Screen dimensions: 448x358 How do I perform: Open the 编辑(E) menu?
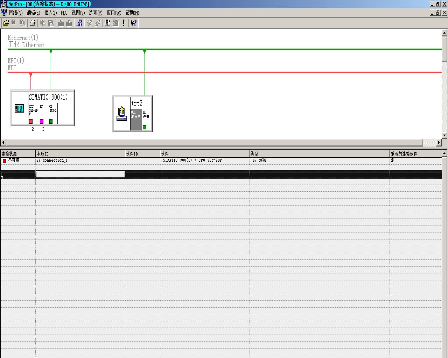[33, 13]
